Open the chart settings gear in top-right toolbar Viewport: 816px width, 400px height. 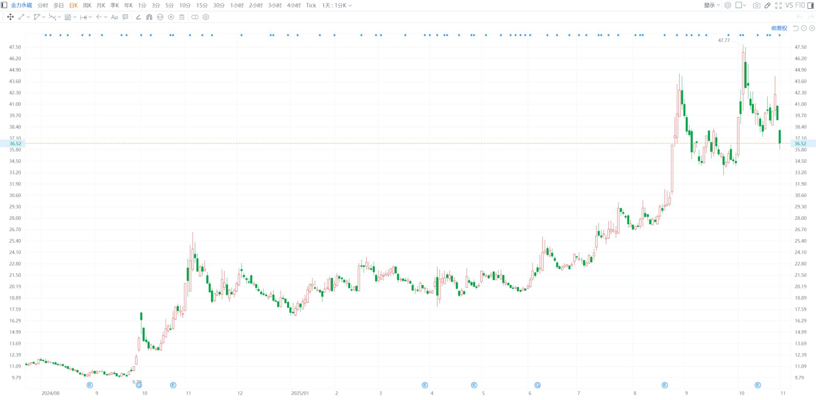tap(727, 5)
